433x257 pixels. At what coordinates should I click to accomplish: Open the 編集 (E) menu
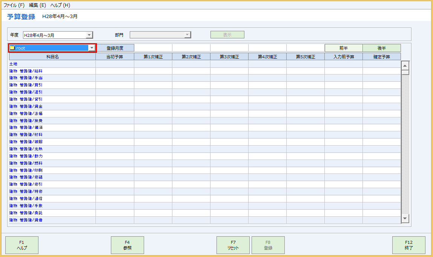[x=37, y=5]
